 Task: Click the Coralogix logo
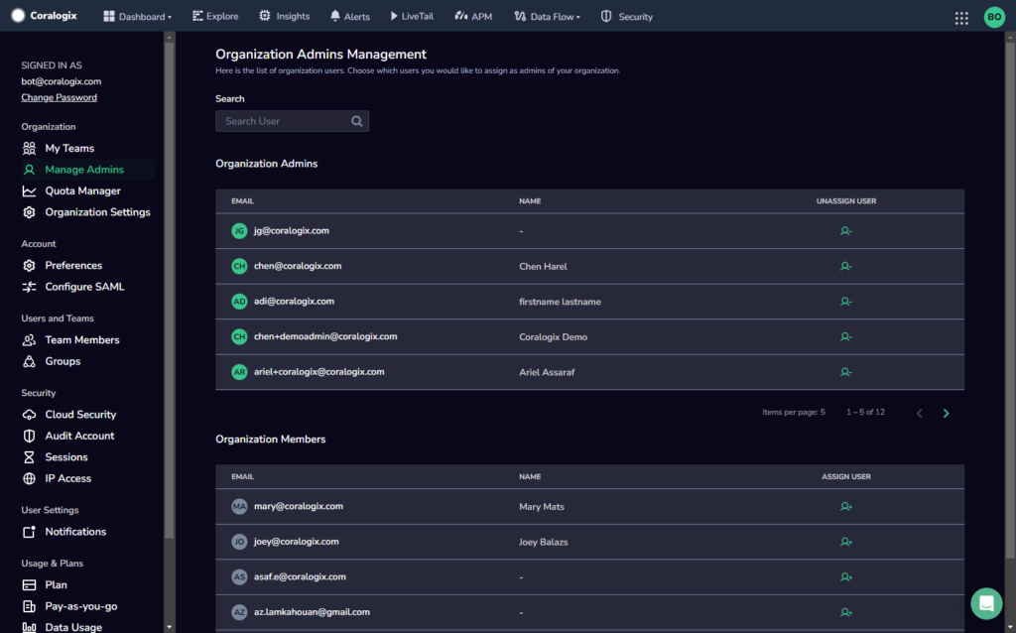pyautogui.click(x=44, y=16)
